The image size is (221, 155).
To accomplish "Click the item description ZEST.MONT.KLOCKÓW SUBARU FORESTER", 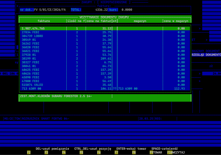I will (56, 96).
